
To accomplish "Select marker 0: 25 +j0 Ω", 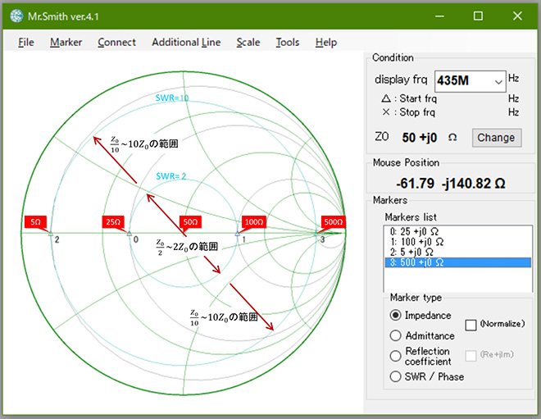I will point(457,231).
